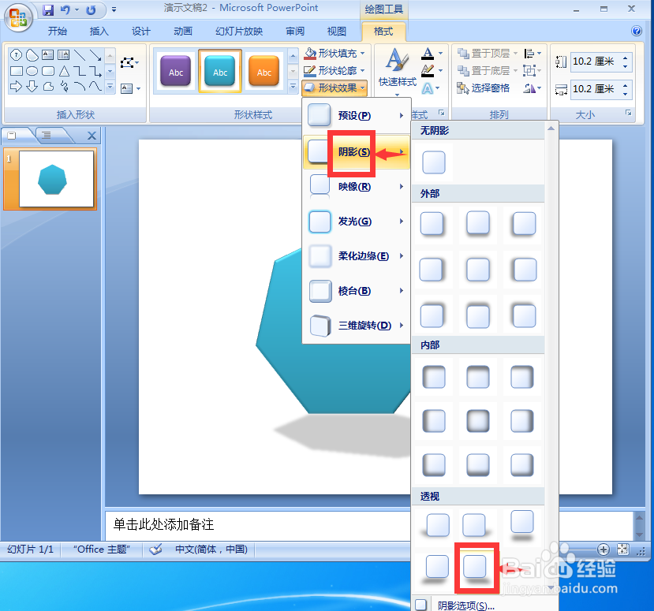Choose the straight line shape
Viewport: 654px width, 611px height.
pyautogui.click(x=80, y=54)
